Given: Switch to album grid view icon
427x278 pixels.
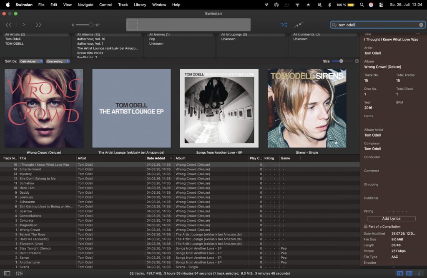Looking at the screenshot, I should [x=409, y=273].
